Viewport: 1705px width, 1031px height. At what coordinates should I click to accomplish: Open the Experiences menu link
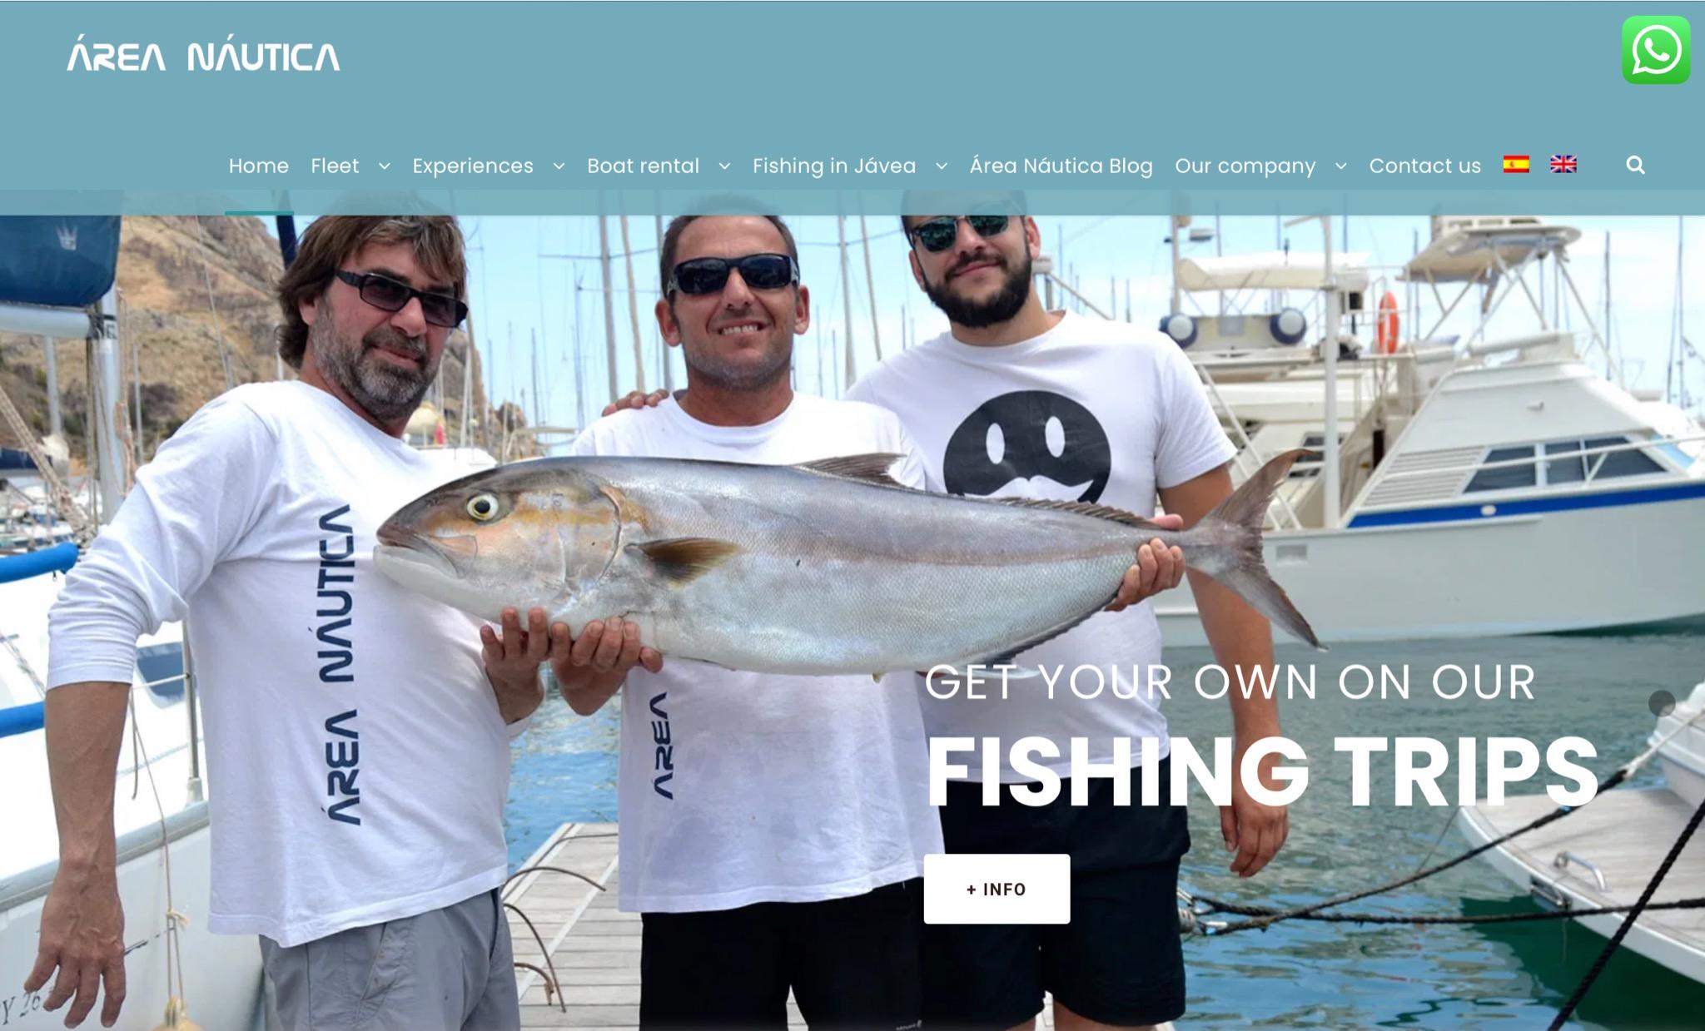[473, 166]
